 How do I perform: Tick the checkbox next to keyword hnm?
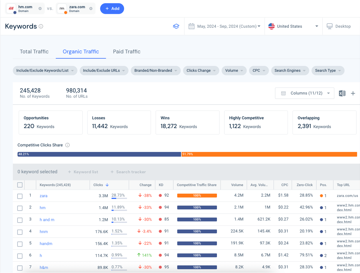click(x=20, y=232)
